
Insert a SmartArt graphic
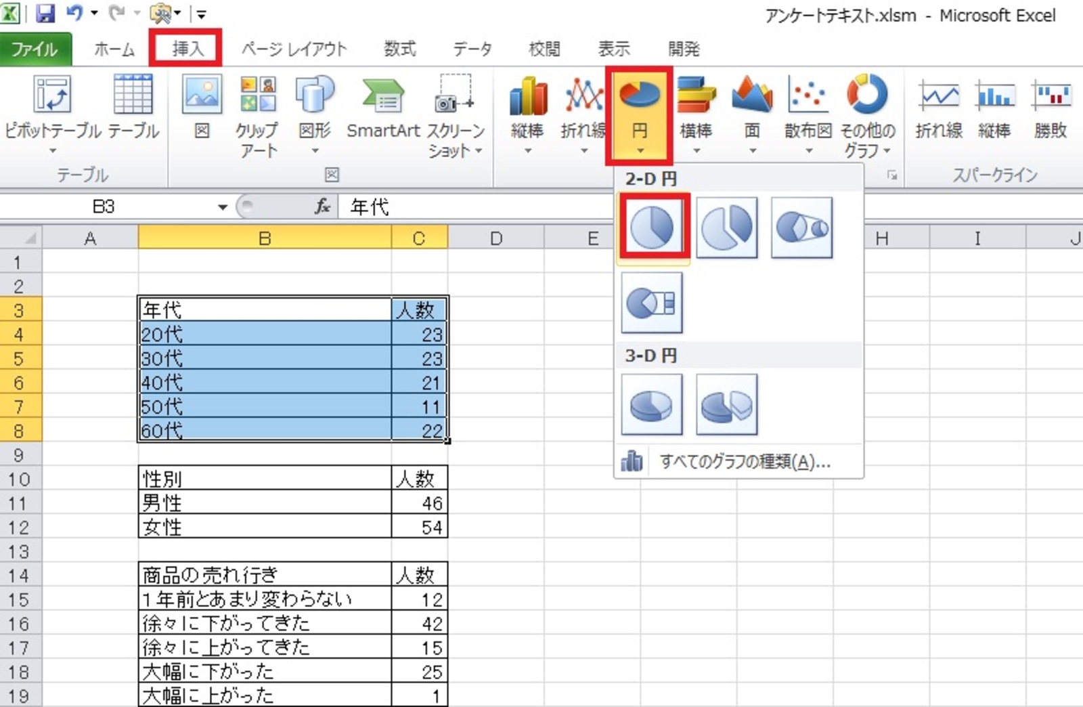tap(383, 102)
